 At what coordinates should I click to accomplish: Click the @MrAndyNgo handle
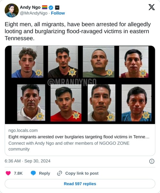click(34, 13)
